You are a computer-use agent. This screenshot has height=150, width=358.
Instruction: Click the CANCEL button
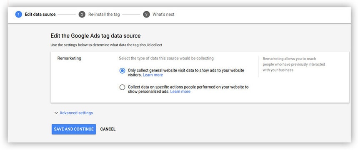coord(108,129)
